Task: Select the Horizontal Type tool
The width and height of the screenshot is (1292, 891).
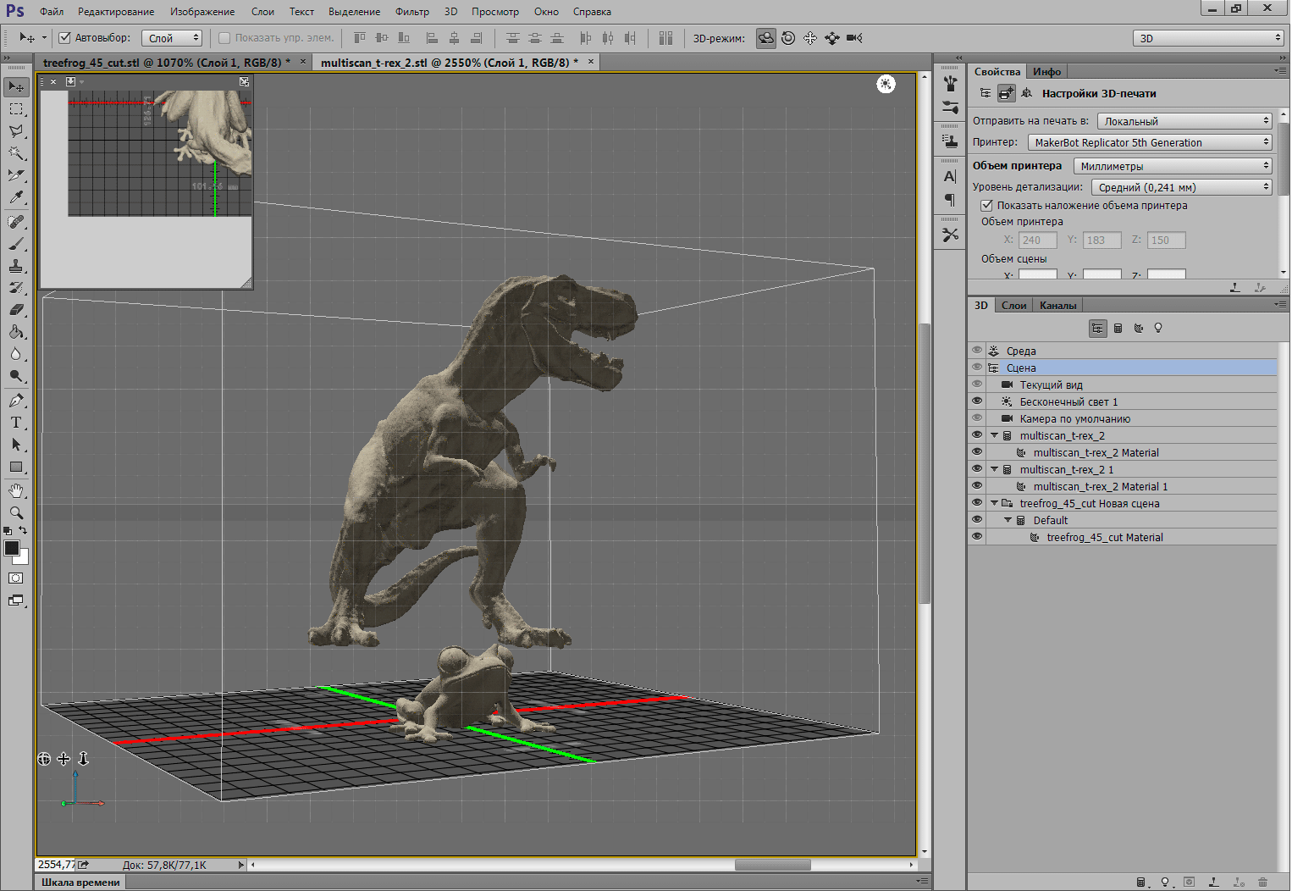Action: click(x=16, y=423)
